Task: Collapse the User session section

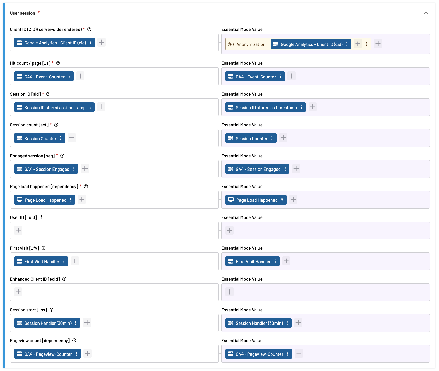Action: point(426,13)
